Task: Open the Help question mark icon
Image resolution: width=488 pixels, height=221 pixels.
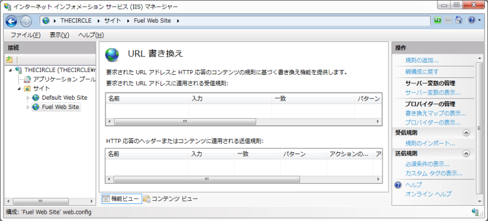Action: pyautogui.click(x=472, y=21)
